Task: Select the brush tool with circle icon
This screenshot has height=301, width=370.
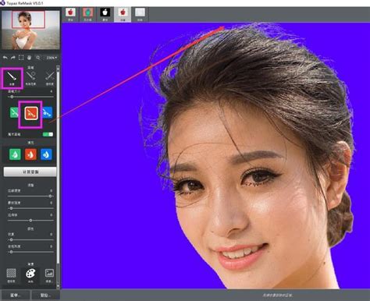Action: (x=30, y=78)
